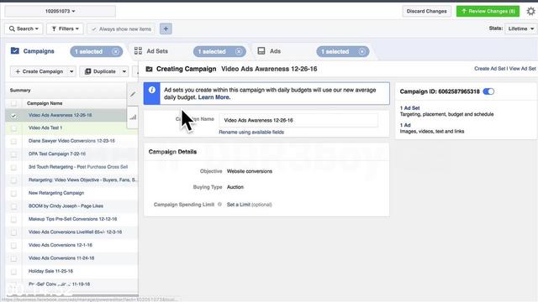
Task: Check BOOM by Cindy Joseph checkbox
Action: click(x=13, y=206)
